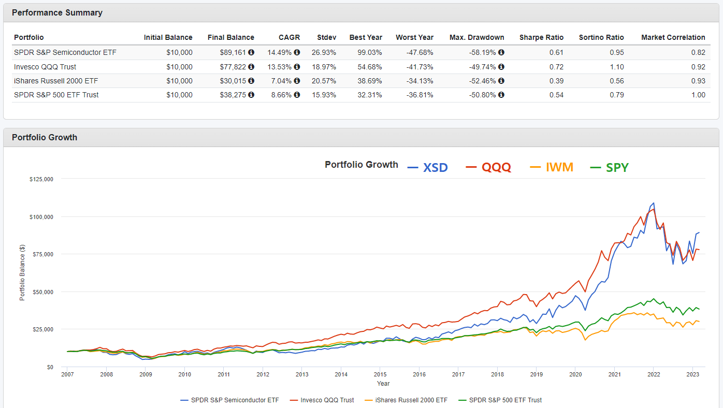Click info icon beside 13.53% CAGR
Viewport: 723px width, 408px height.
click(x=297, y=67)
